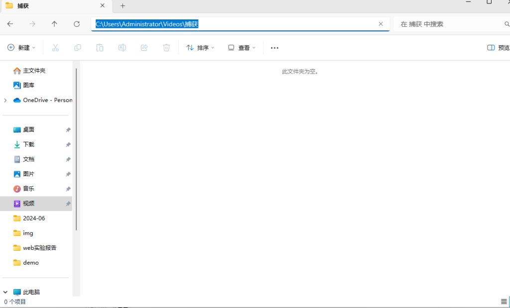Expand the OneDrive tree node
This screenshot has width=510, height=308.
coord(5,100)
